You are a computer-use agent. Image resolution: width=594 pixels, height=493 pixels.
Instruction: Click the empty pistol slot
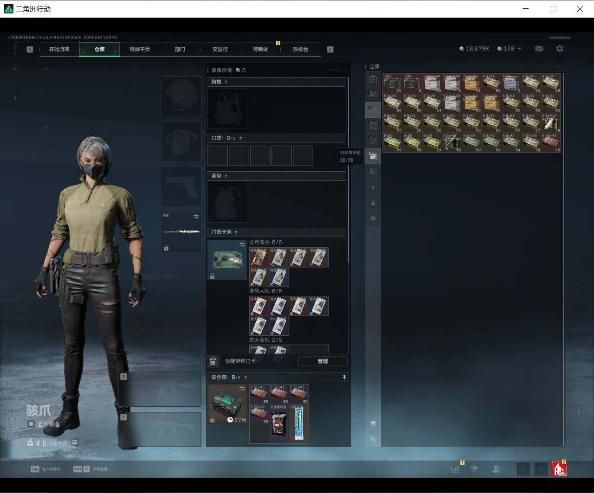pyautogui.click(x=181, y=187)
